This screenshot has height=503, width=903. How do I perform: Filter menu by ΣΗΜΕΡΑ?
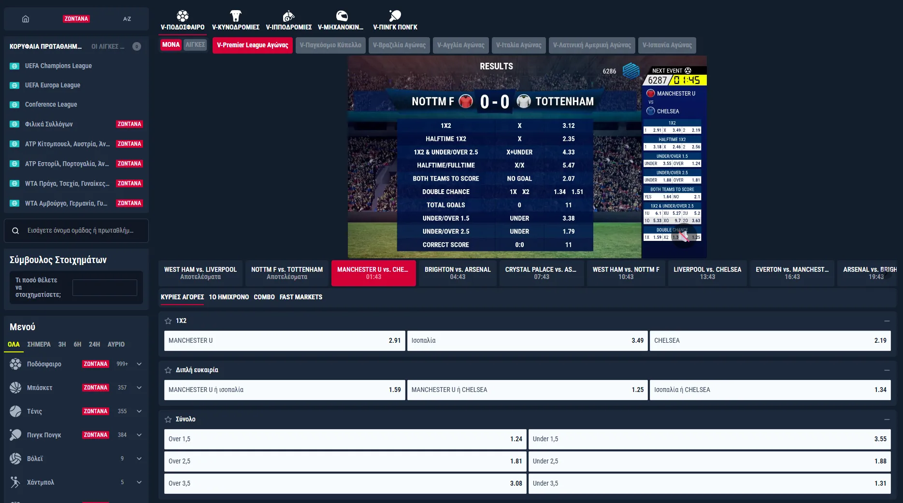(39, 345)
